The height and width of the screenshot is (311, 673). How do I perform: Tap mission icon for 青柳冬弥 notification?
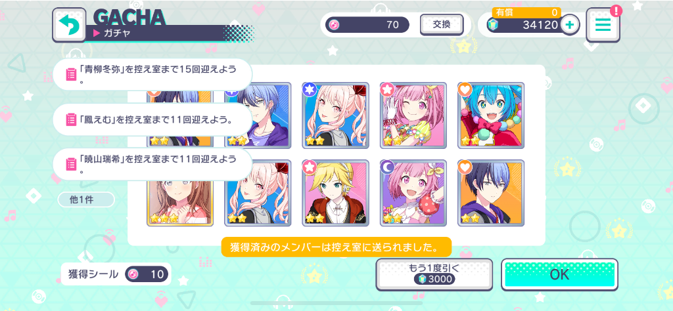(71, 75)
